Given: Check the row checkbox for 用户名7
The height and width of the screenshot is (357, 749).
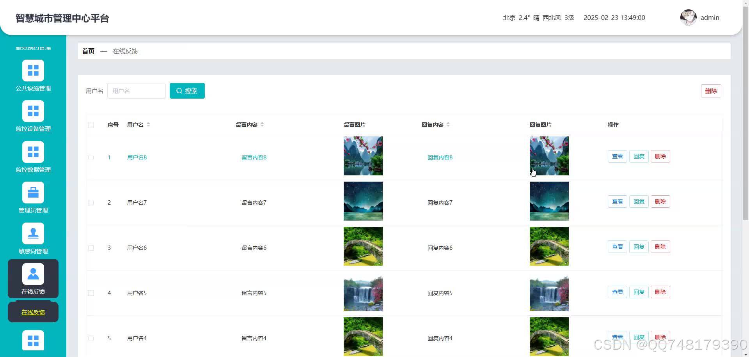Looking at the screenshot, I should [91, 203].
